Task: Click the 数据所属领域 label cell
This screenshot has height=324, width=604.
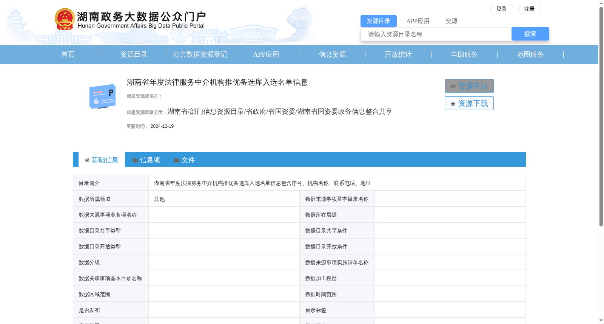Action: point(111,199)
